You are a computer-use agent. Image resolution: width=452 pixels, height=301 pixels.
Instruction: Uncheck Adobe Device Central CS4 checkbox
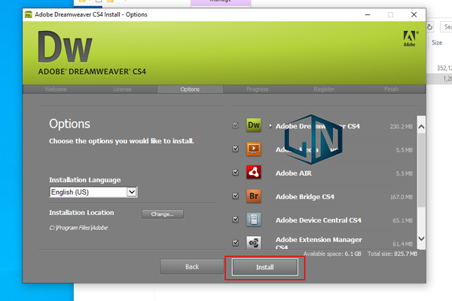coord(236,220)
